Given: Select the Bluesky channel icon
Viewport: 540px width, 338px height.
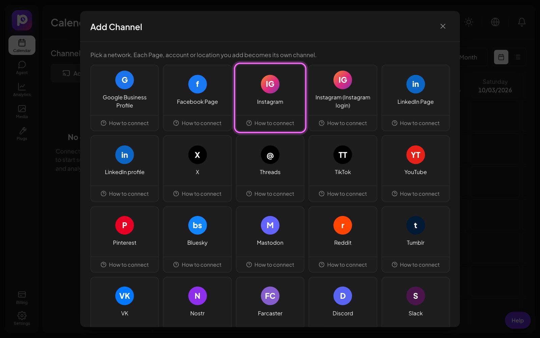Looking at the screenshot, I should (x=197, y=225).
